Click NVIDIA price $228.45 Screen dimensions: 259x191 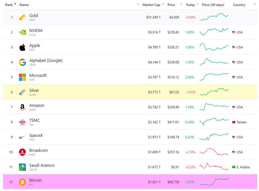(173, 32)
